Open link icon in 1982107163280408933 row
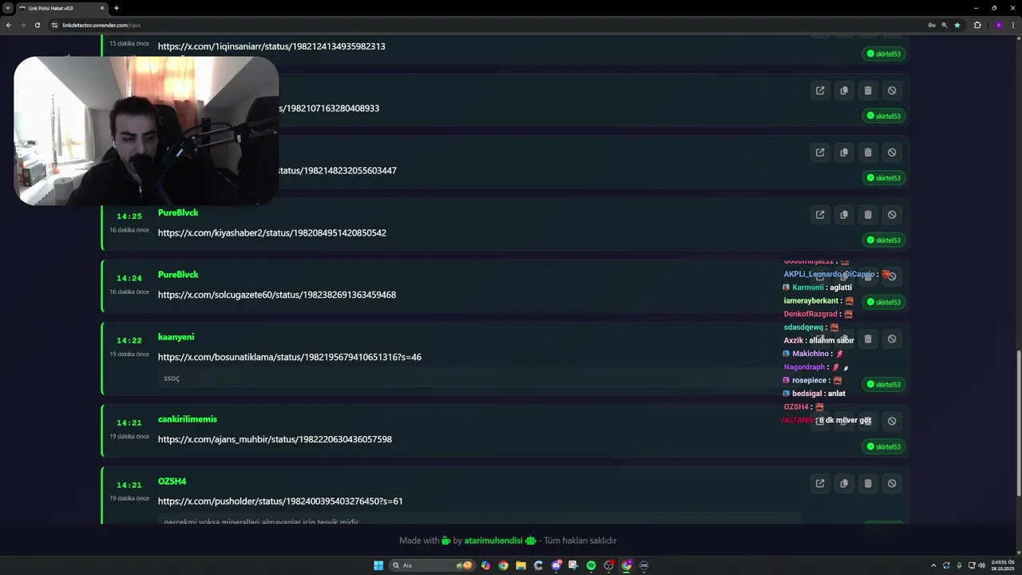 (820, 90)
